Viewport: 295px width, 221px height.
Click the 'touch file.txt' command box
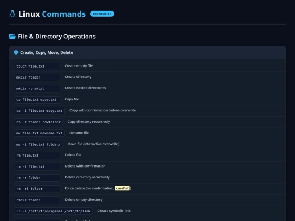tap(37, 67)
